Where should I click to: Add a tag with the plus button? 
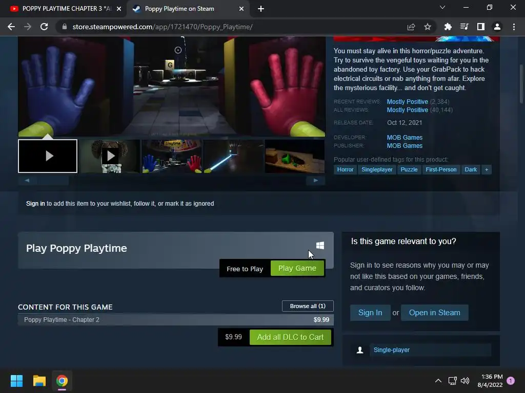pos(487,169)
